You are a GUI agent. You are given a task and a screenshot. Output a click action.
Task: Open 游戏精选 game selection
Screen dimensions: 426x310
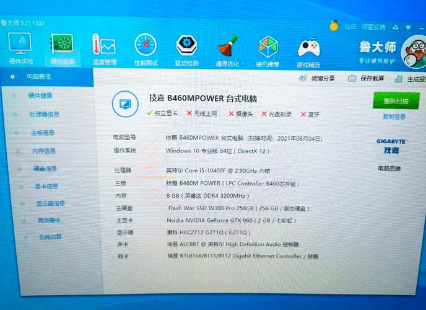pyautogui.click(x=308, y=53)
